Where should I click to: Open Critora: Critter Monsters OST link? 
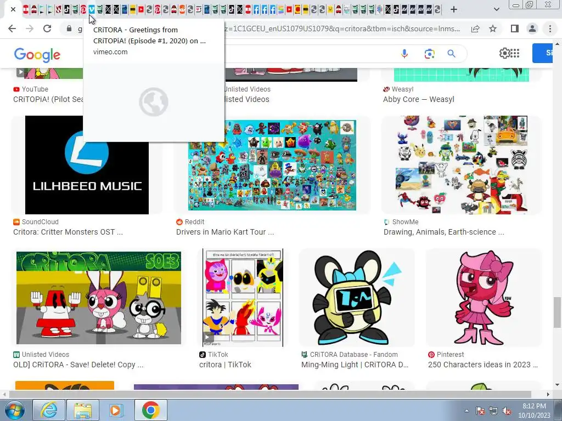coord(68,232)
